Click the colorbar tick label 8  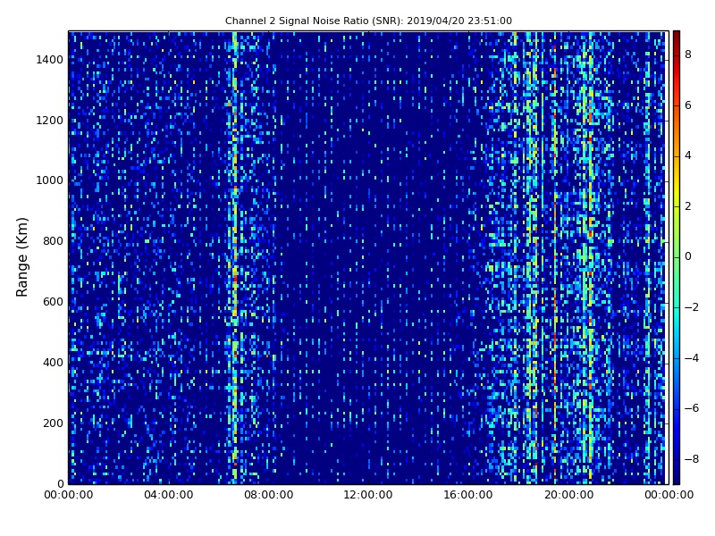coord(688,54)
